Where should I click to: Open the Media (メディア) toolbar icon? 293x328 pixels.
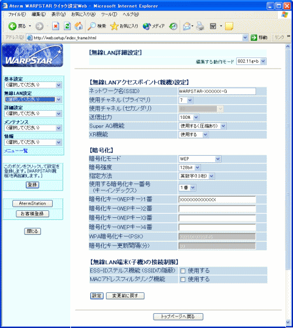click(x=146, y=26)
